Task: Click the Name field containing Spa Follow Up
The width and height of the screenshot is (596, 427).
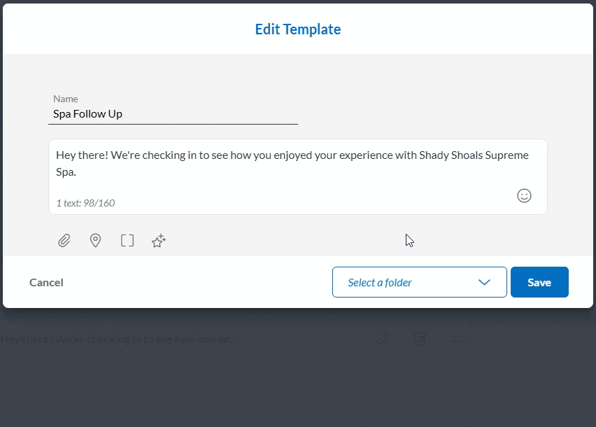Action: click(x=173, y=113)
